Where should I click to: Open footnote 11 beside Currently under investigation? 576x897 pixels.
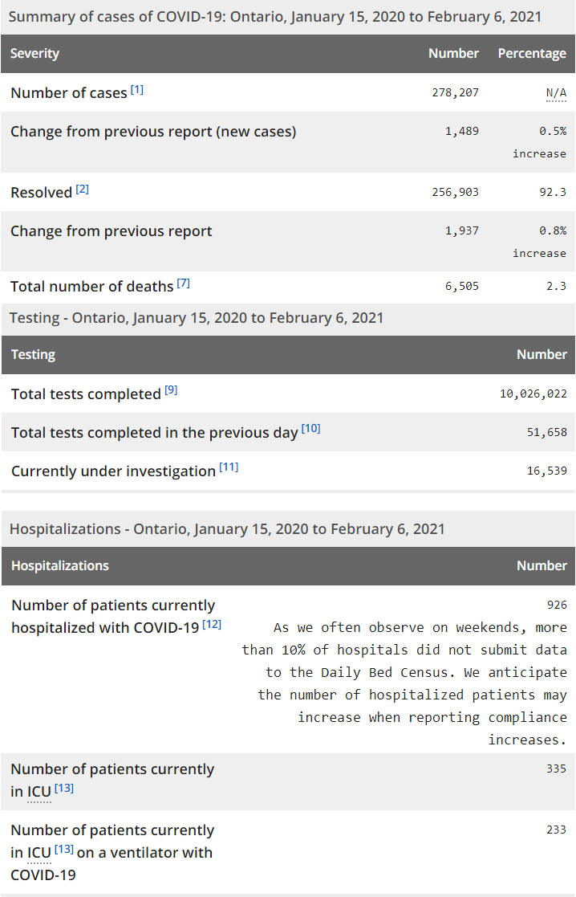pos(229,467)
